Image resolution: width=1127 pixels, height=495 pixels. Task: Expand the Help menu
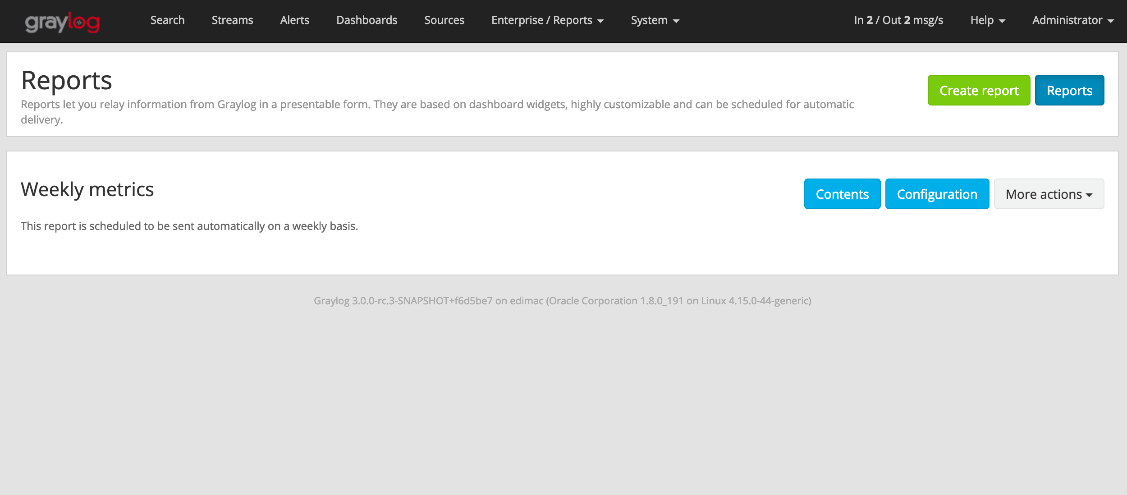[x=984, y=20]
